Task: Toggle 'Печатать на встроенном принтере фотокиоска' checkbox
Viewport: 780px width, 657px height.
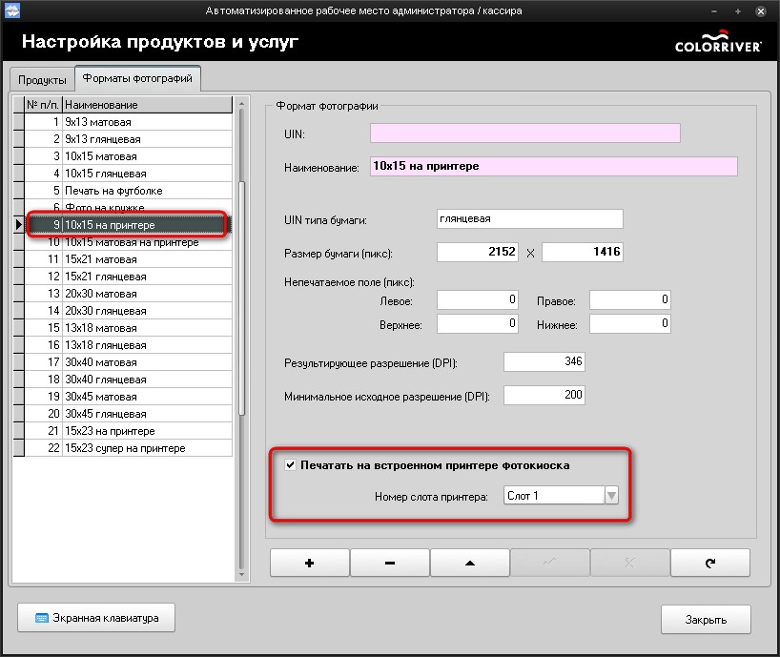Action: (290, 465)
